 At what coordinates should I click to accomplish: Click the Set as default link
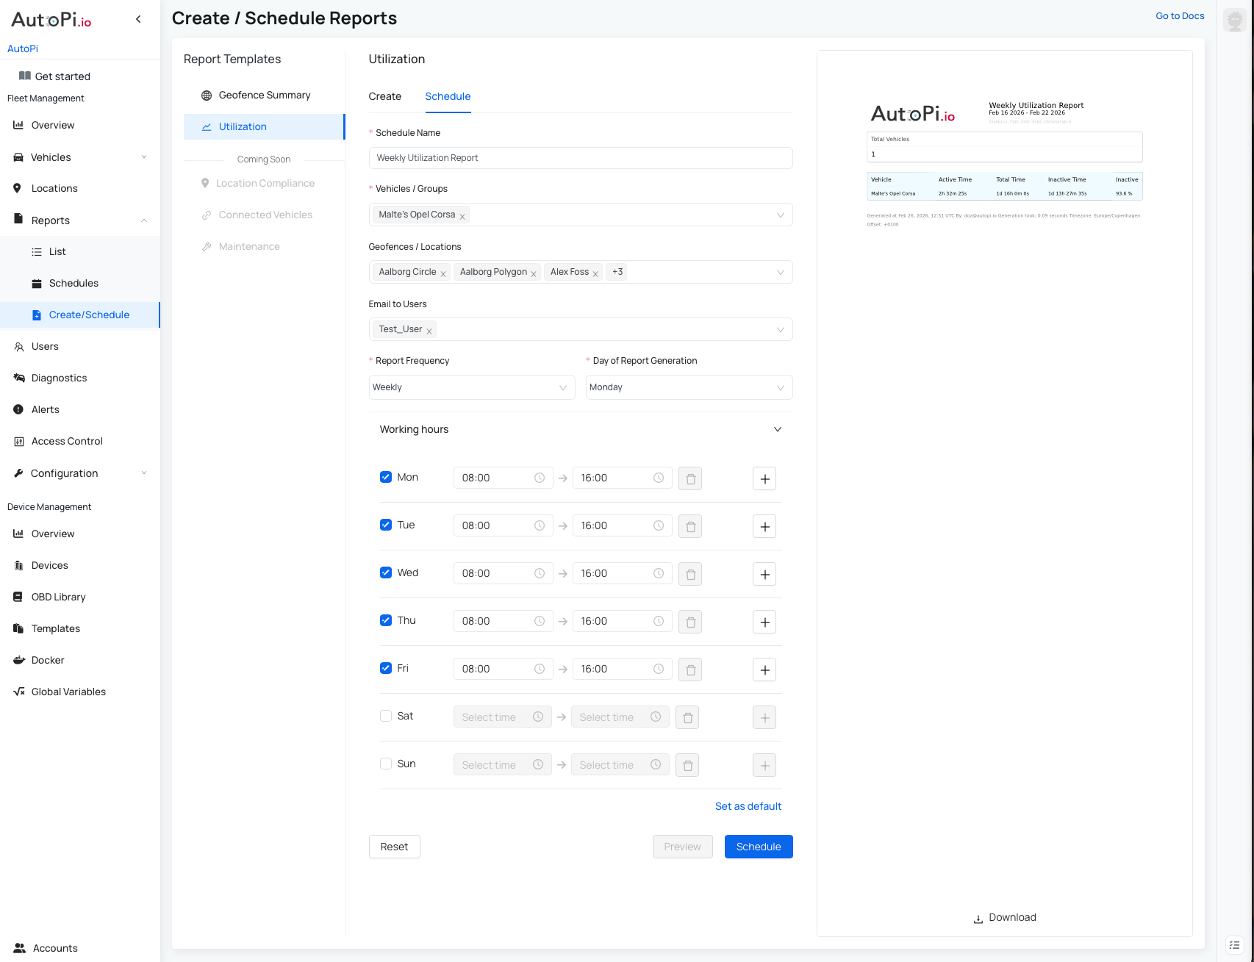tap(748, 806)
